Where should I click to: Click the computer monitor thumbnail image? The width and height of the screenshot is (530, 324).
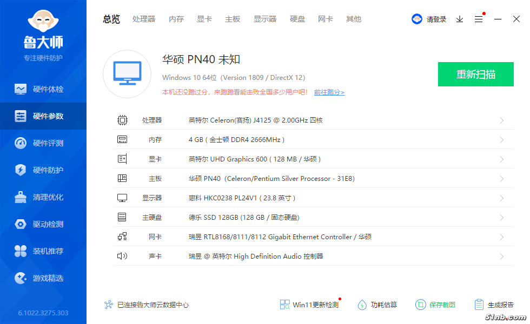127,74
